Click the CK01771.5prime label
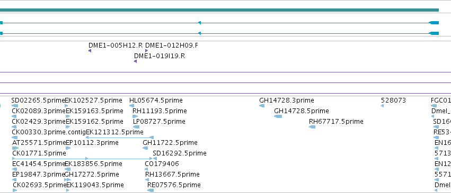 pyautogui.click(x=39, y=153)
